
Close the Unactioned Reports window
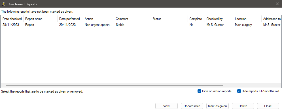pos(277,4)
